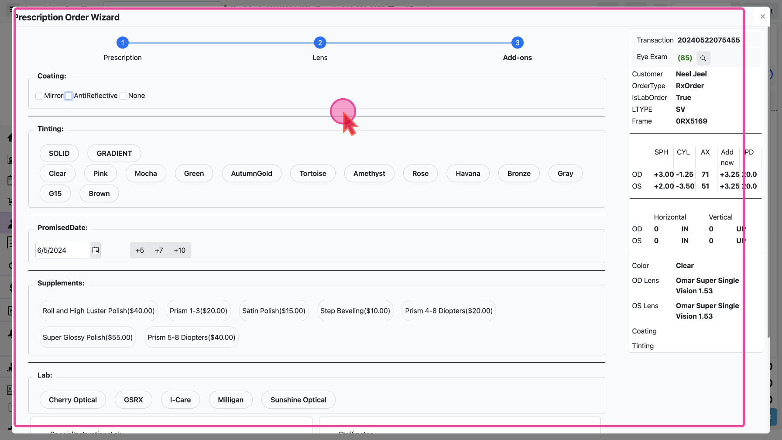Image resolution: width=782 pixels, height=440 pixels.
Task: Add Super Glossy Polish($55.00) supplement
Action: coord(88,337)
